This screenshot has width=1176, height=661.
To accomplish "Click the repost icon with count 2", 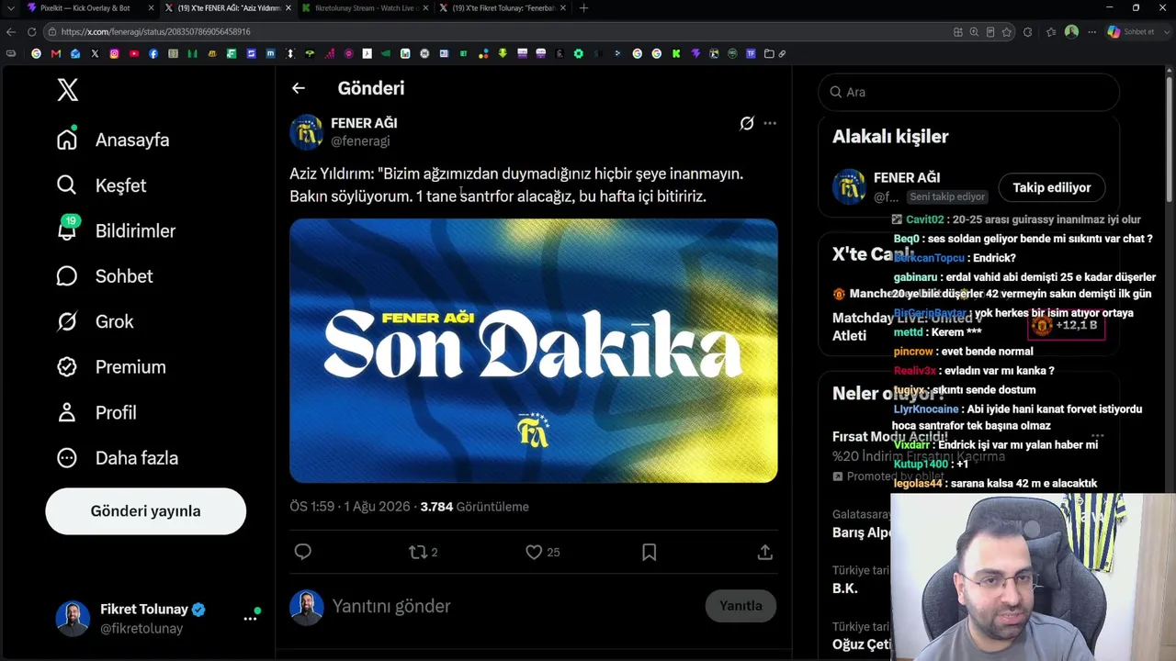I will 423,552.
